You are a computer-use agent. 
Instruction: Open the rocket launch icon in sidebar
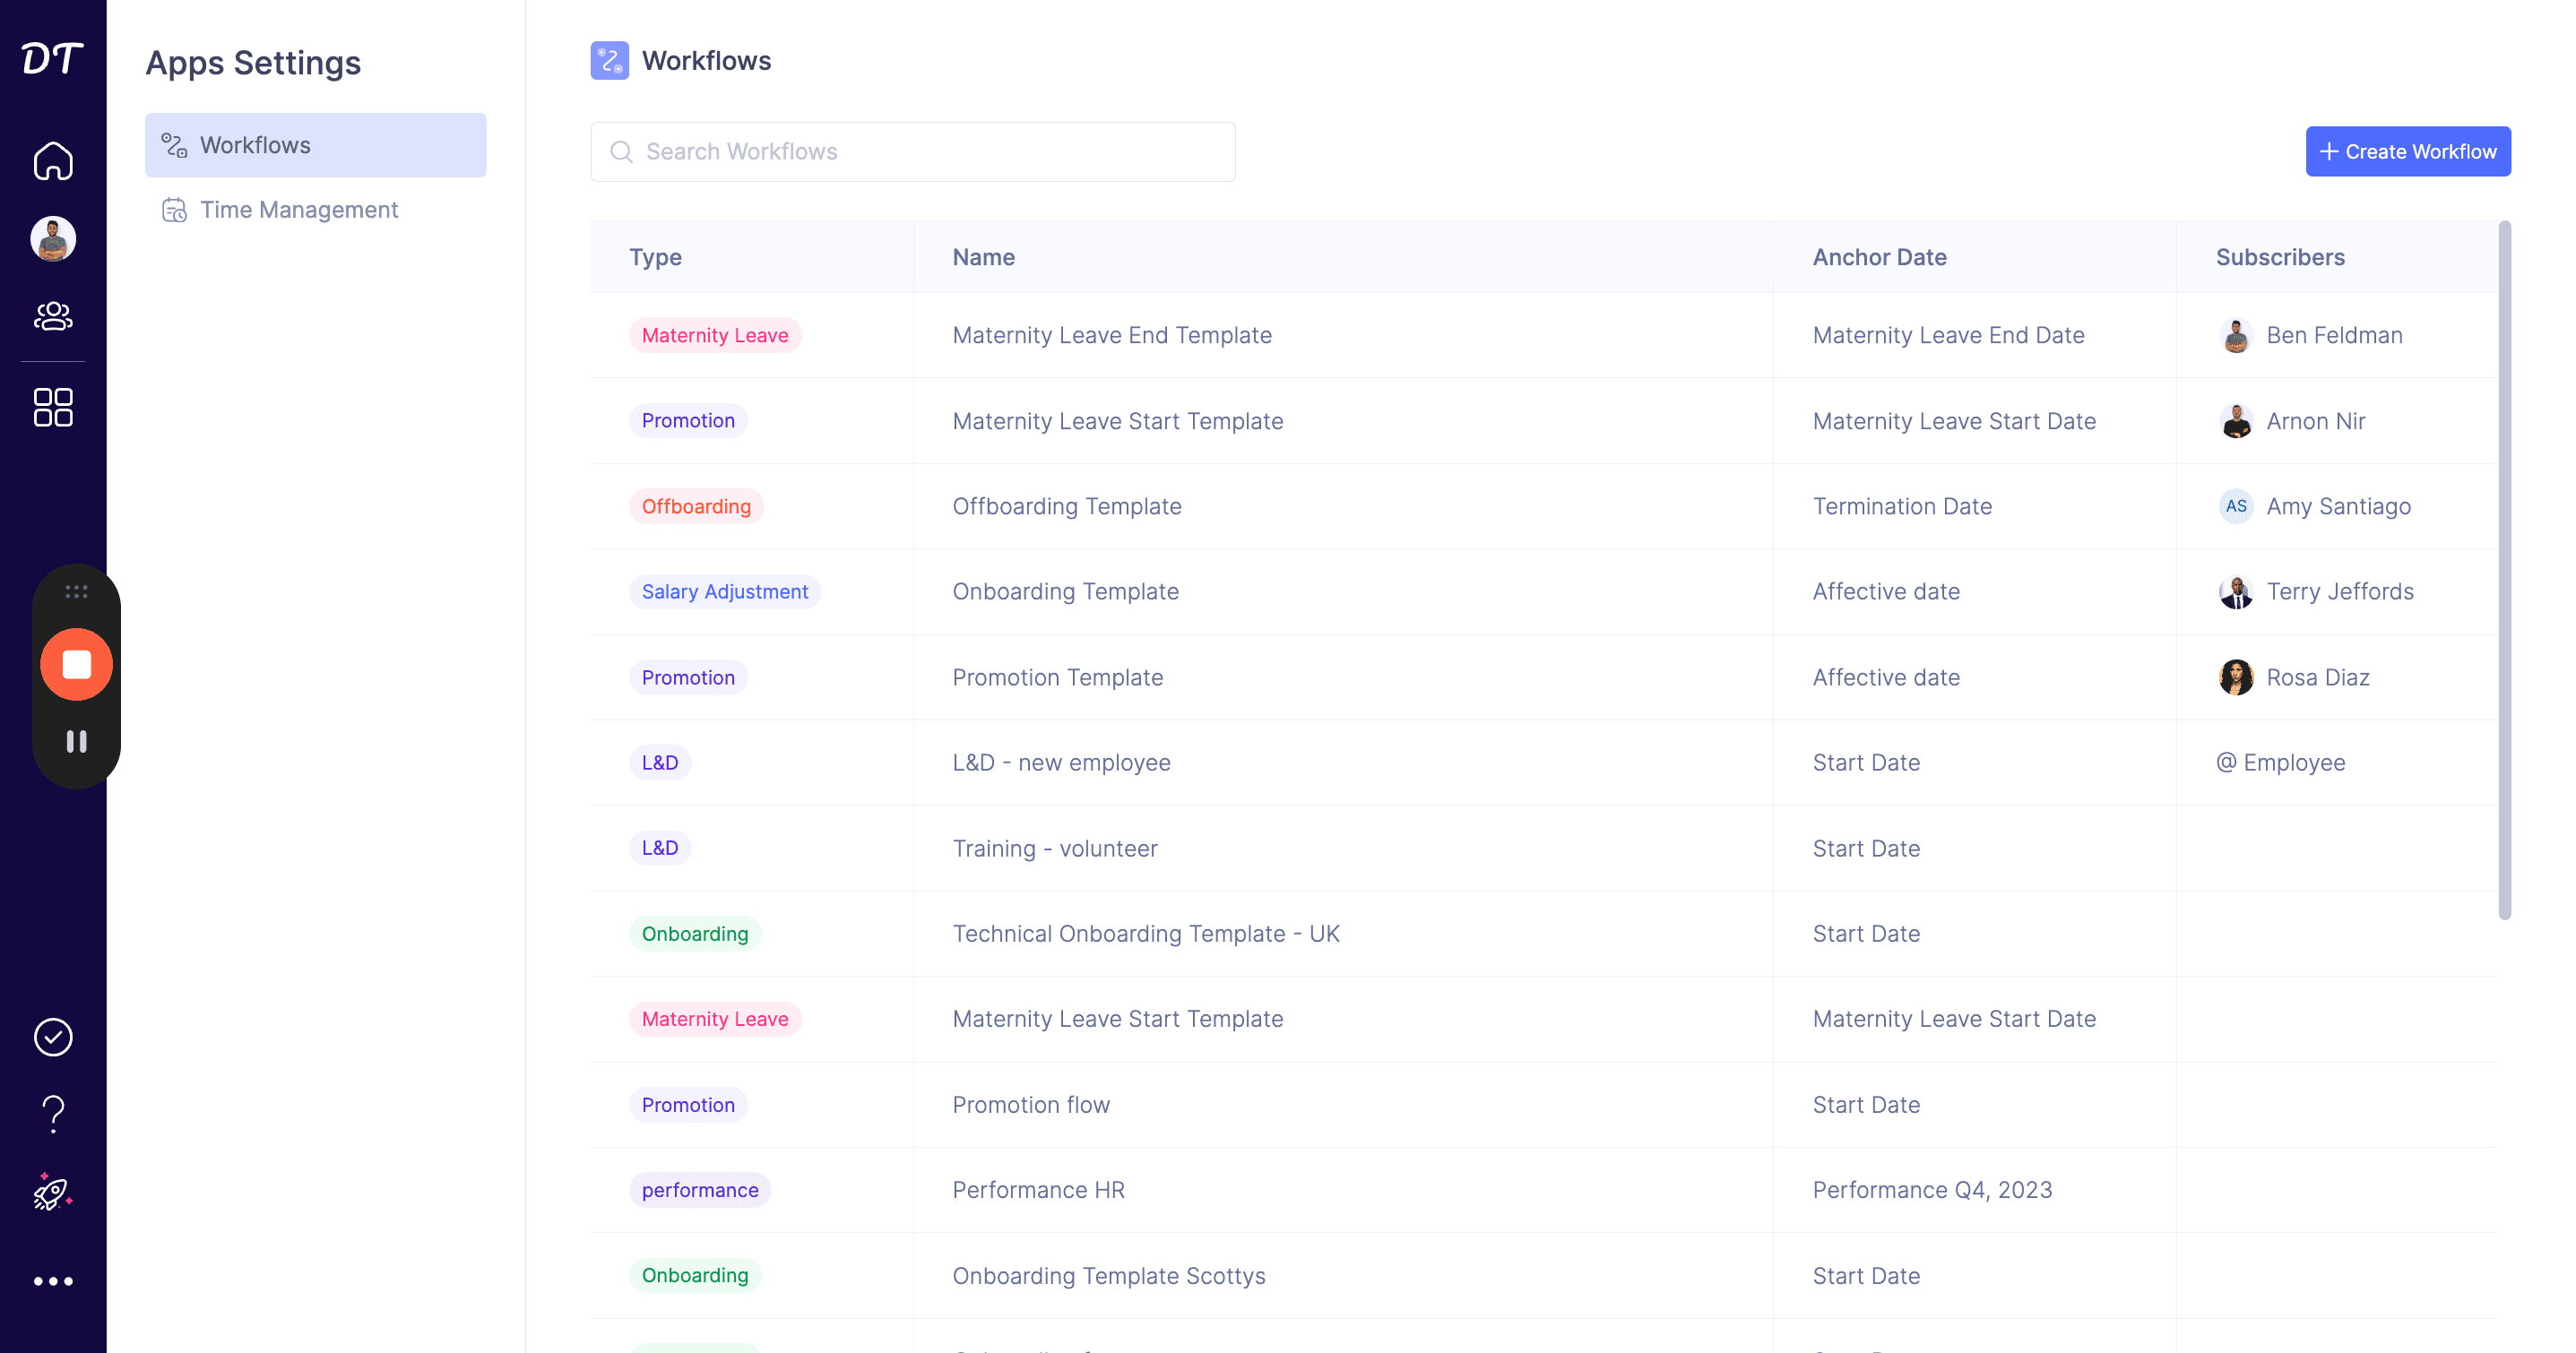[x=53, y=1192]
